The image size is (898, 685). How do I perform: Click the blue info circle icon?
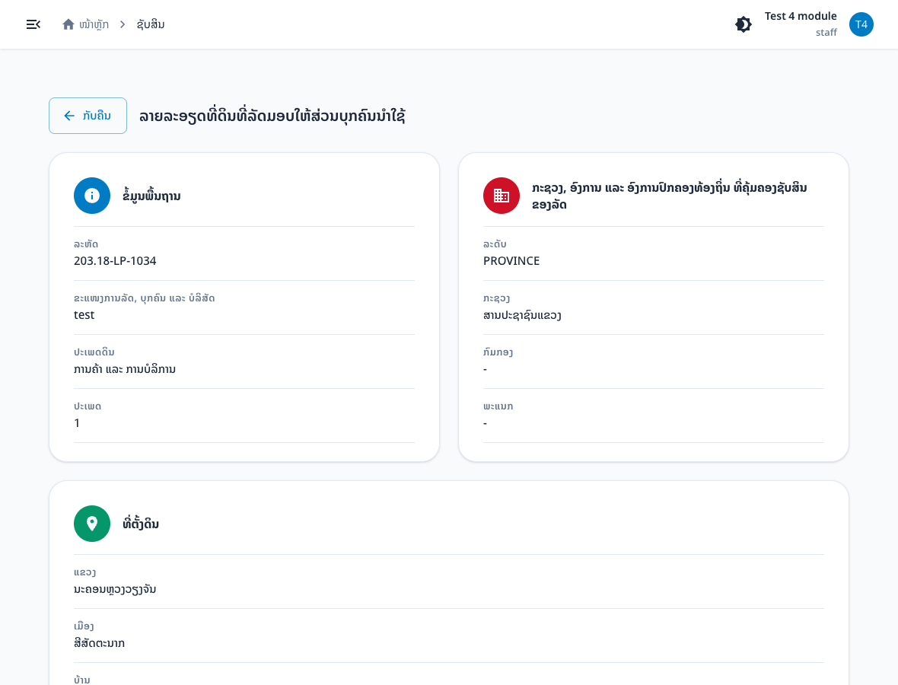click(x=91, y=196)
